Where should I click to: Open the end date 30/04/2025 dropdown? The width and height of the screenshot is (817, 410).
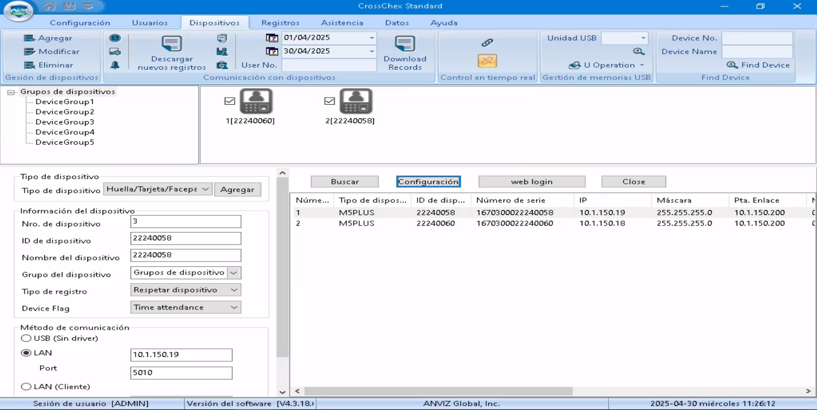click(x=372, y=51)
